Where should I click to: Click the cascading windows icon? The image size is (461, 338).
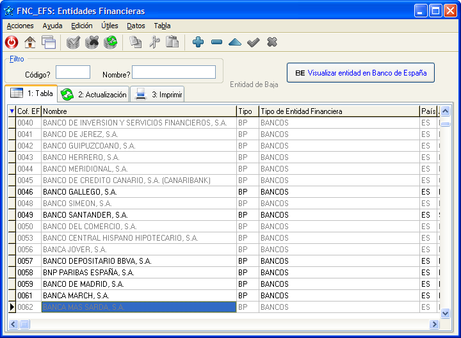coord(49,42)
